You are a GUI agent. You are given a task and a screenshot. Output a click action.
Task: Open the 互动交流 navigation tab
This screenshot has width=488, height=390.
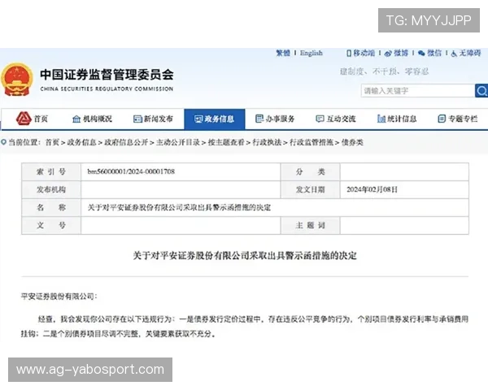(335, 119)
